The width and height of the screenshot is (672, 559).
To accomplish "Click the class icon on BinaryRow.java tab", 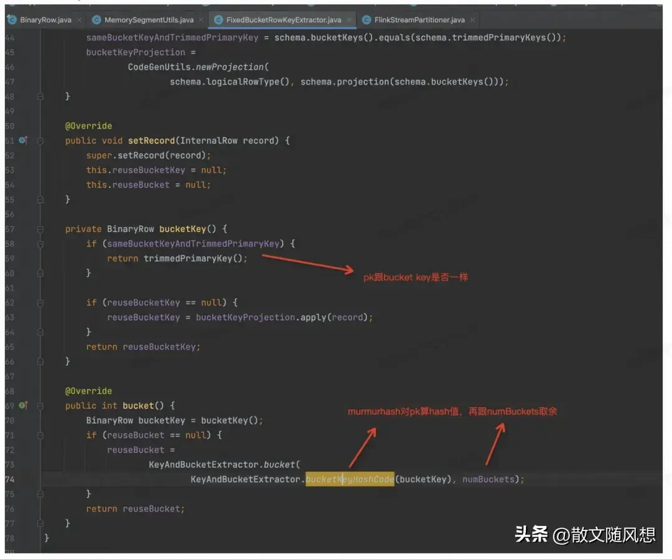I will 12,20.
